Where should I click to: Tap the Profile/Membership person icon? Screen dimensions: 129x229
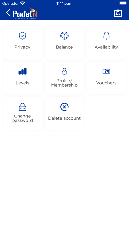pyautogui.click(x=64, y=71)
